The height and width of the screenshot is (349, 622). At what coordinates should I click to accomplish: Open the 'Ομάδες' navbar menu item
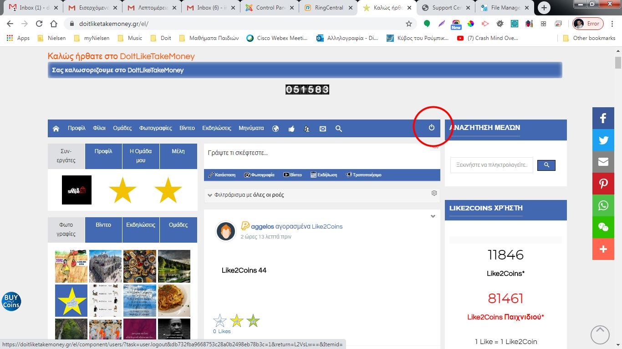(x=122, y=128)
